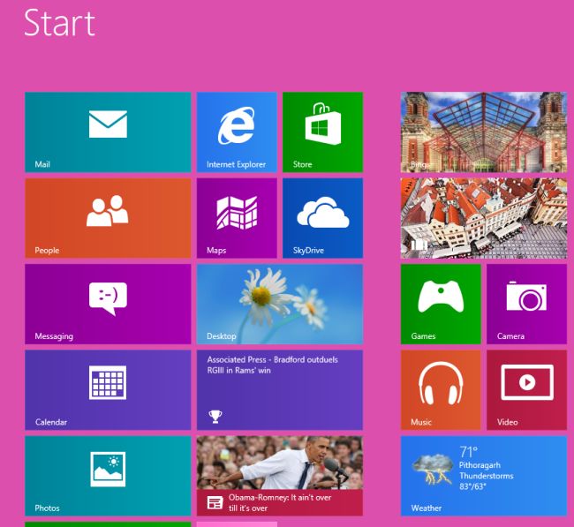Open the Camera tile
The image size is (574, 527).
(527, 305)
